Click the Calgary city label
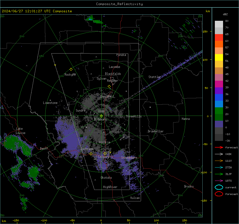The width and height of the screenshot is (239, 224). click(x=104, y=157)
